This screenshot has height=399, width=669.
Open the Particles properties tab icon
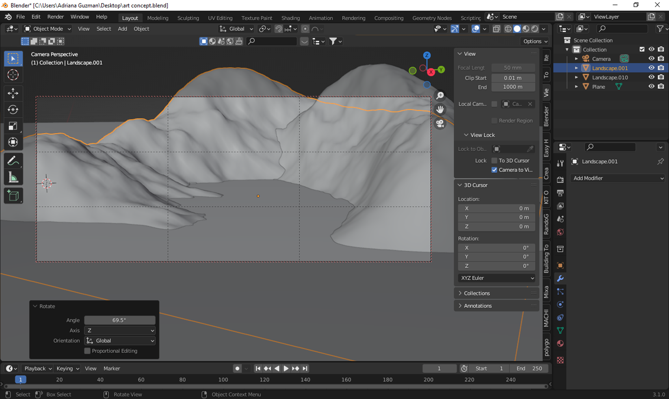(560, 292)
